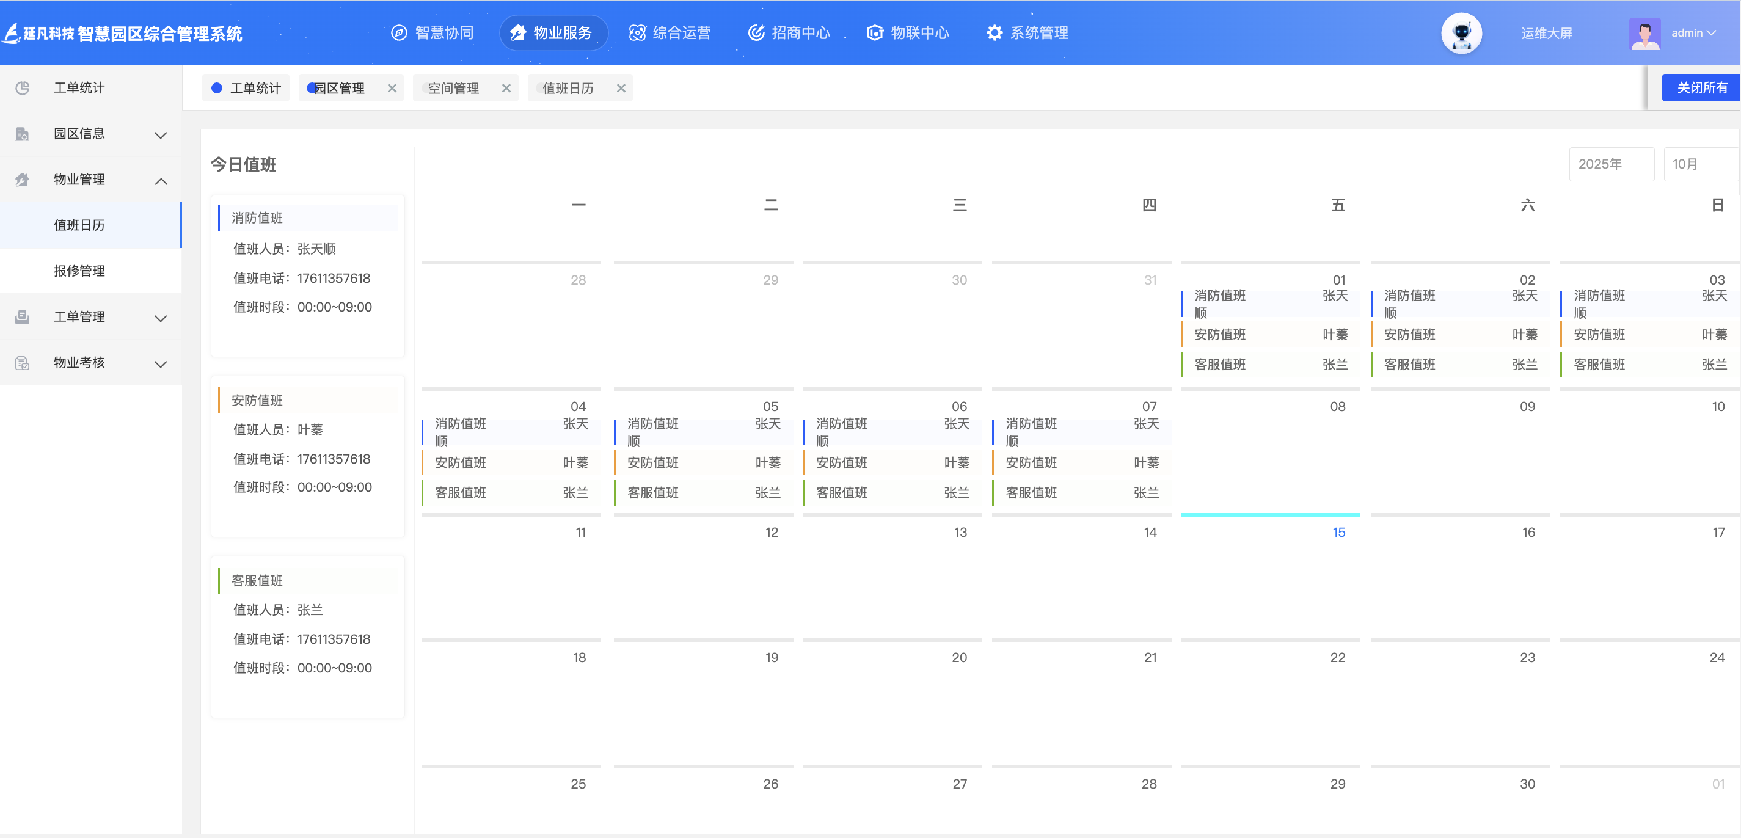
Task: Select the highlighted date 15 in calendar
Action: pyautogui.click(x=1338, y=533)
